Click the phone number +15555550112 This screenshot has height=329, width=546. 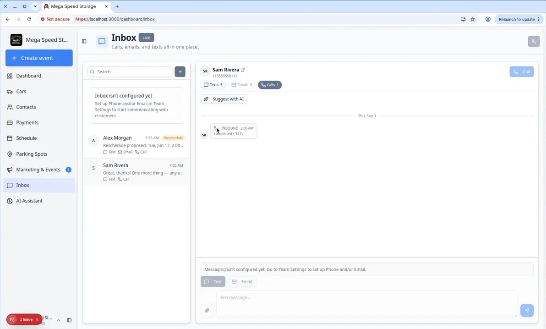(x=225, y=76)
